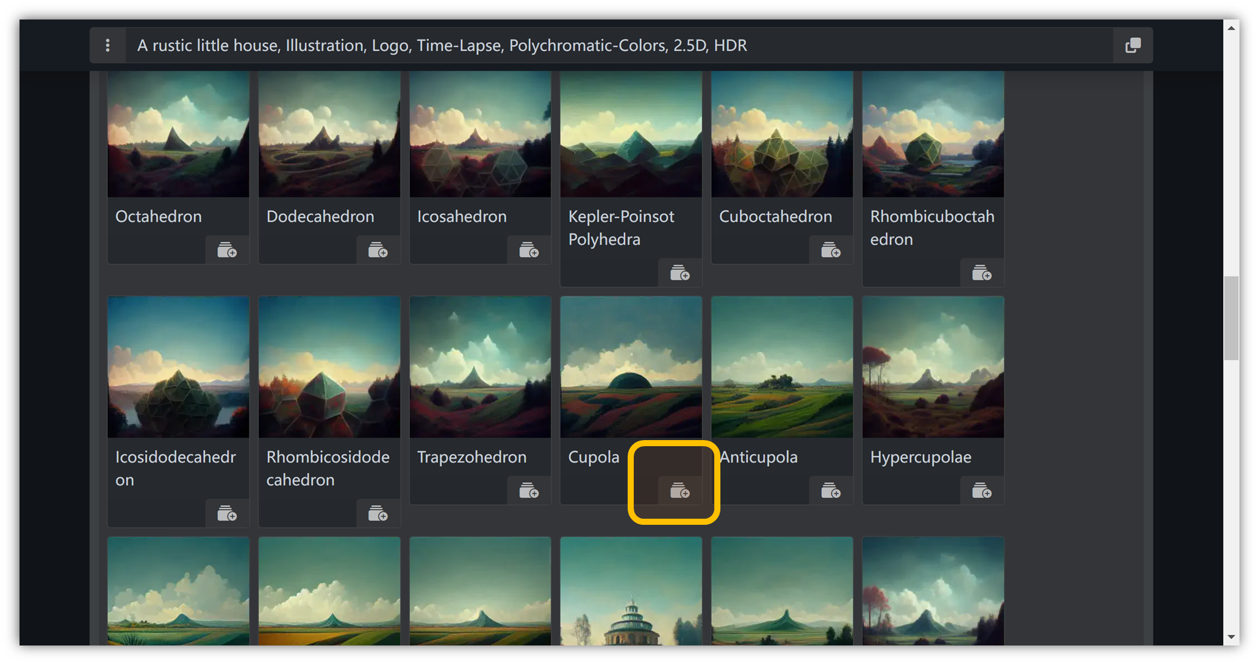Open the Cupola thumbnail image

631,367
